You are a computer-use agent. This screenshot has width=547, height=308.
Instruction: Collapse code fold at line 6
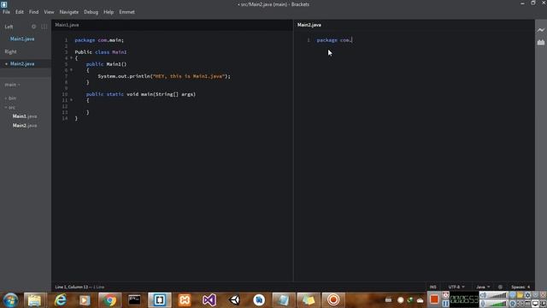pyautogui.click(x=72, y=70)
